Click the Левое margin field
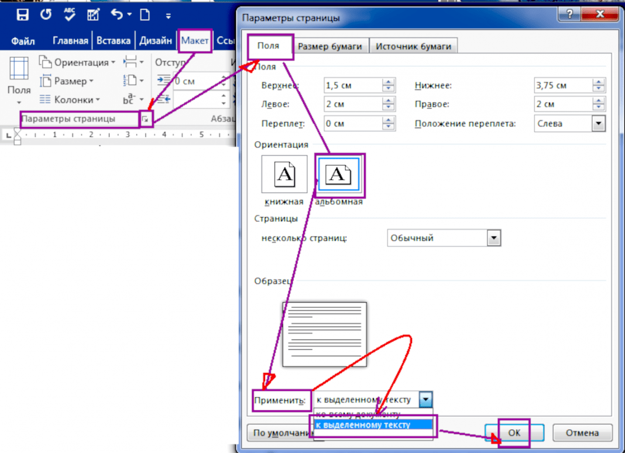 tap(353, 104)
